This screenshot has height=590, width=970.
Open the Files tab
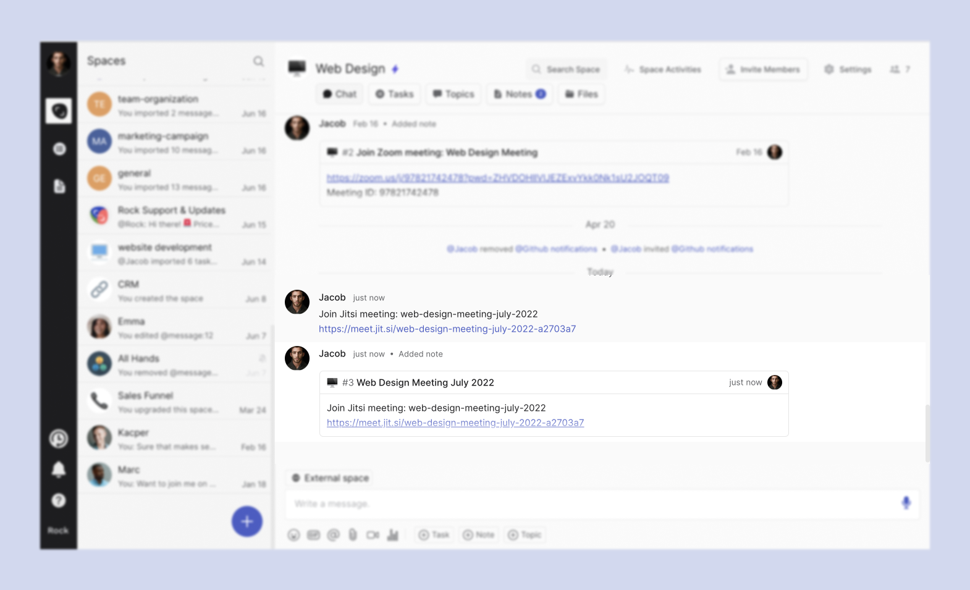click(581, 94)
